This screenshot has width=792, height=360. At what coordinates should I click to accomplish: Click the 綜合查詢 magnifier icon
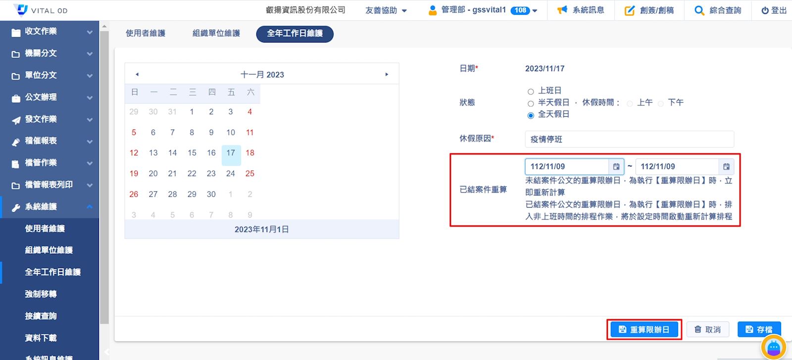click(x=699, y=10)
